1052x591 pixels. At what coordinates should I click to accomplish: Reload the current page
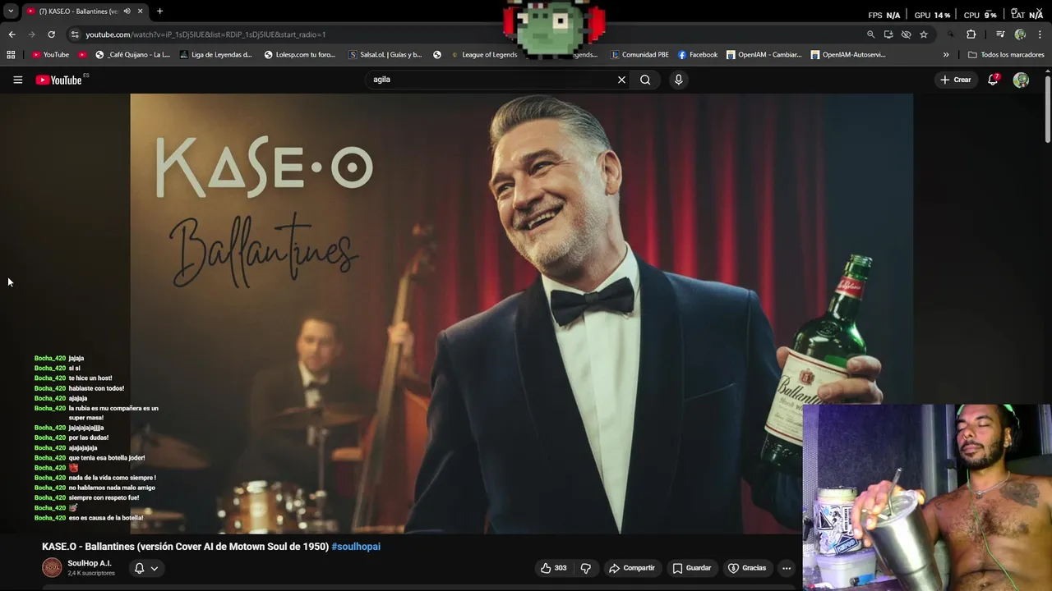click(51, 34)
